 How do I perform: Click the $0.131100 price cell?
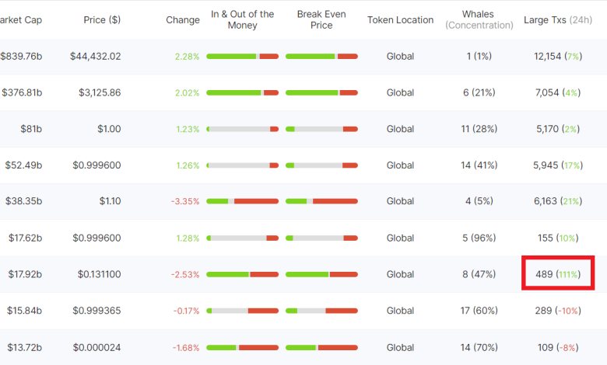tap(99, 274)
